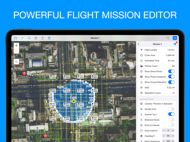Select the line drawing pencil tool

(22, 38)
